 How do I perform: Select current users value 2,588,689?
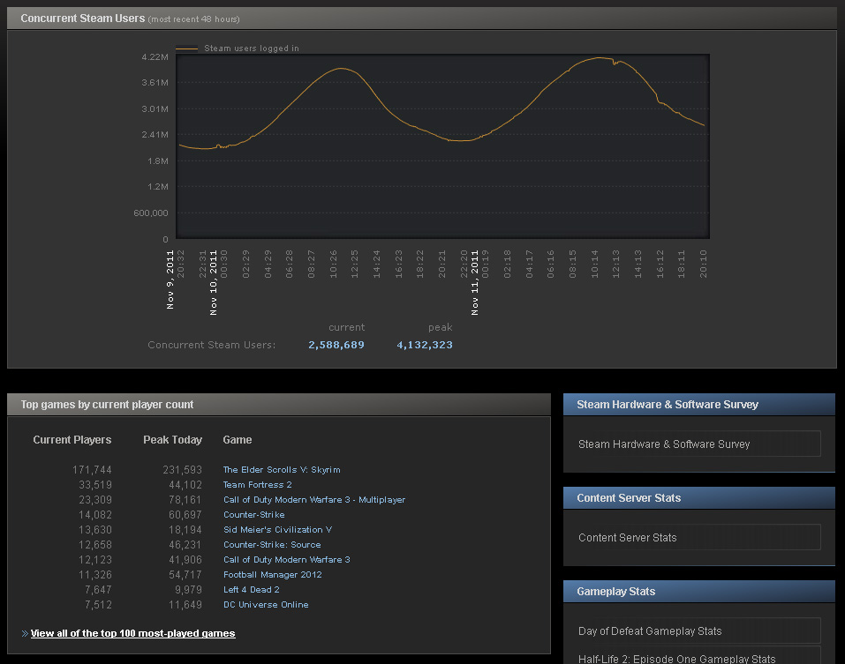point(336,345)
